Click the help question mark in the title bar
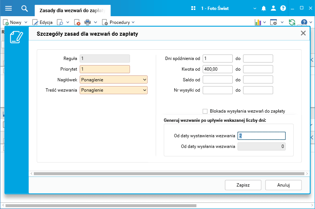This screenshot has width=315, height=209. [283, 8]
